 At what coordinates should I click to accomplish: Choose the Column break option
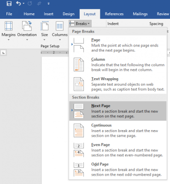118,64
